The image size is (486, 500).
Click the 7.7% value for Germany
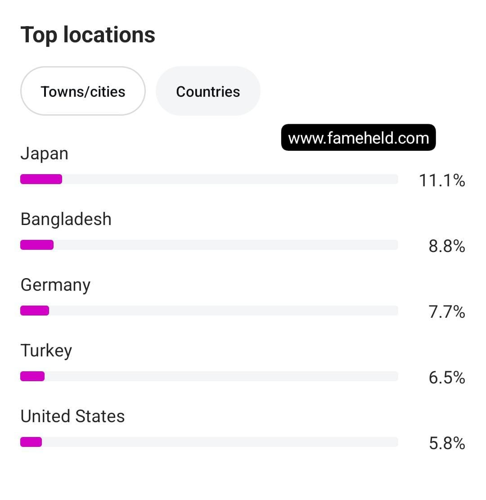coord(447,311)
